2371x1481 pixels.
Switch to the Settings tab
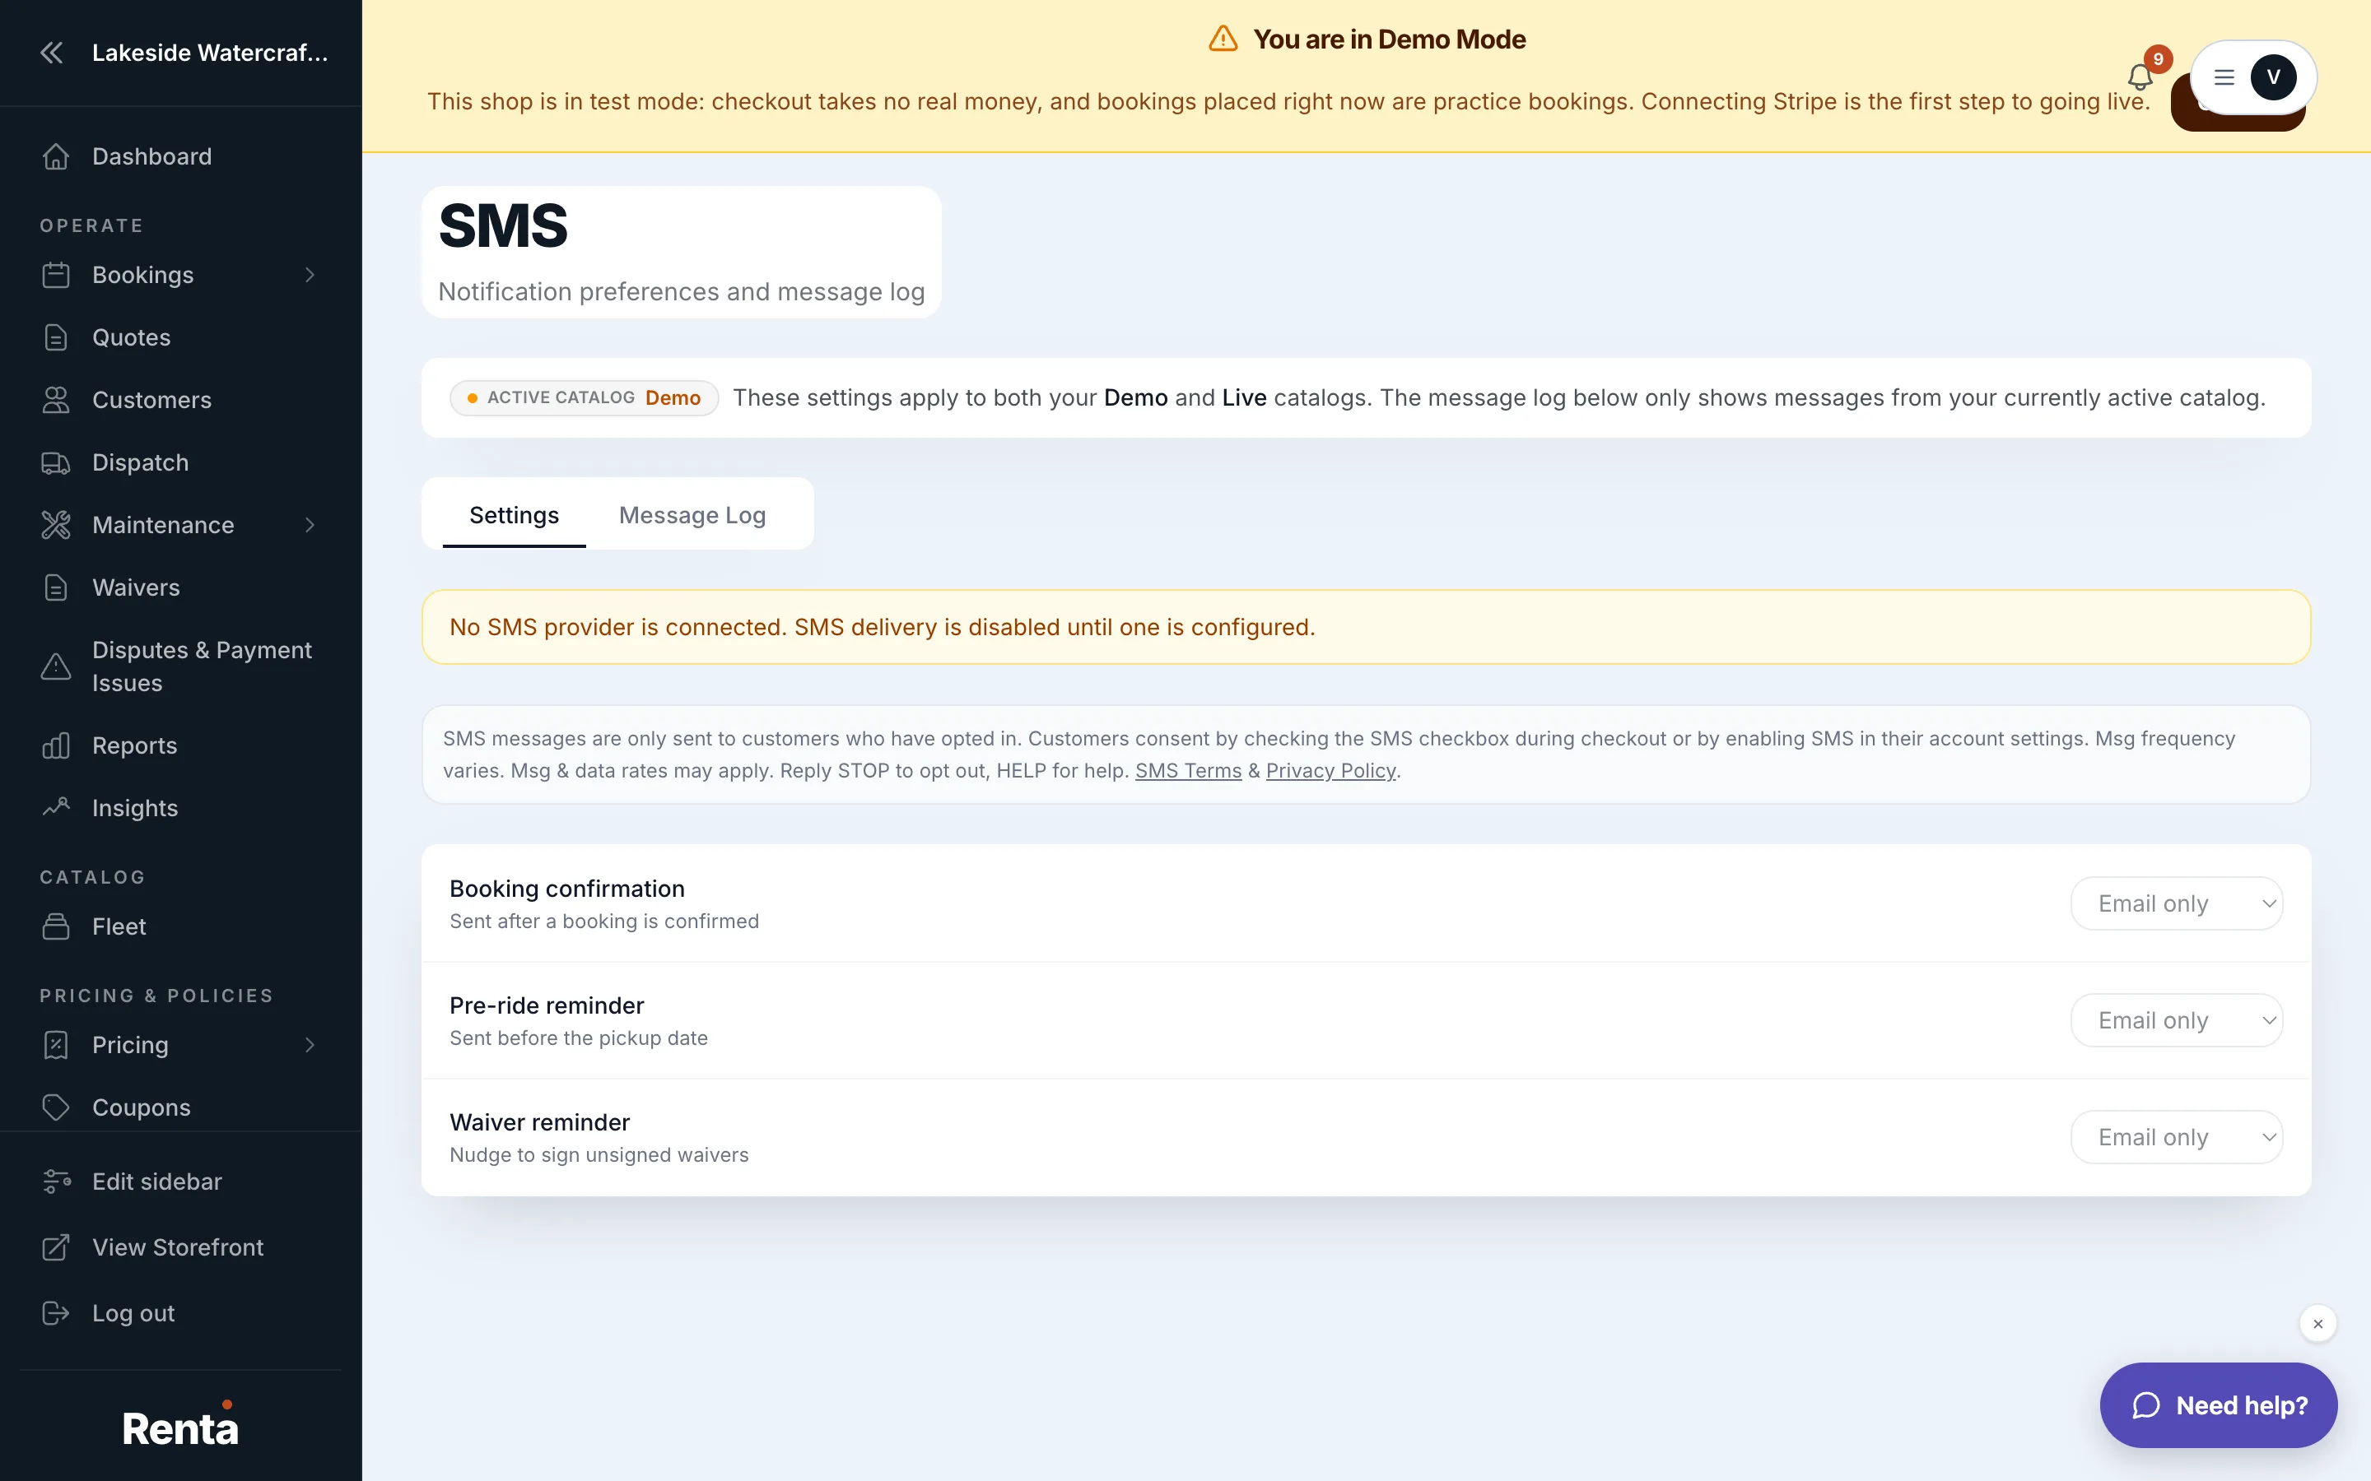point(515,515)
